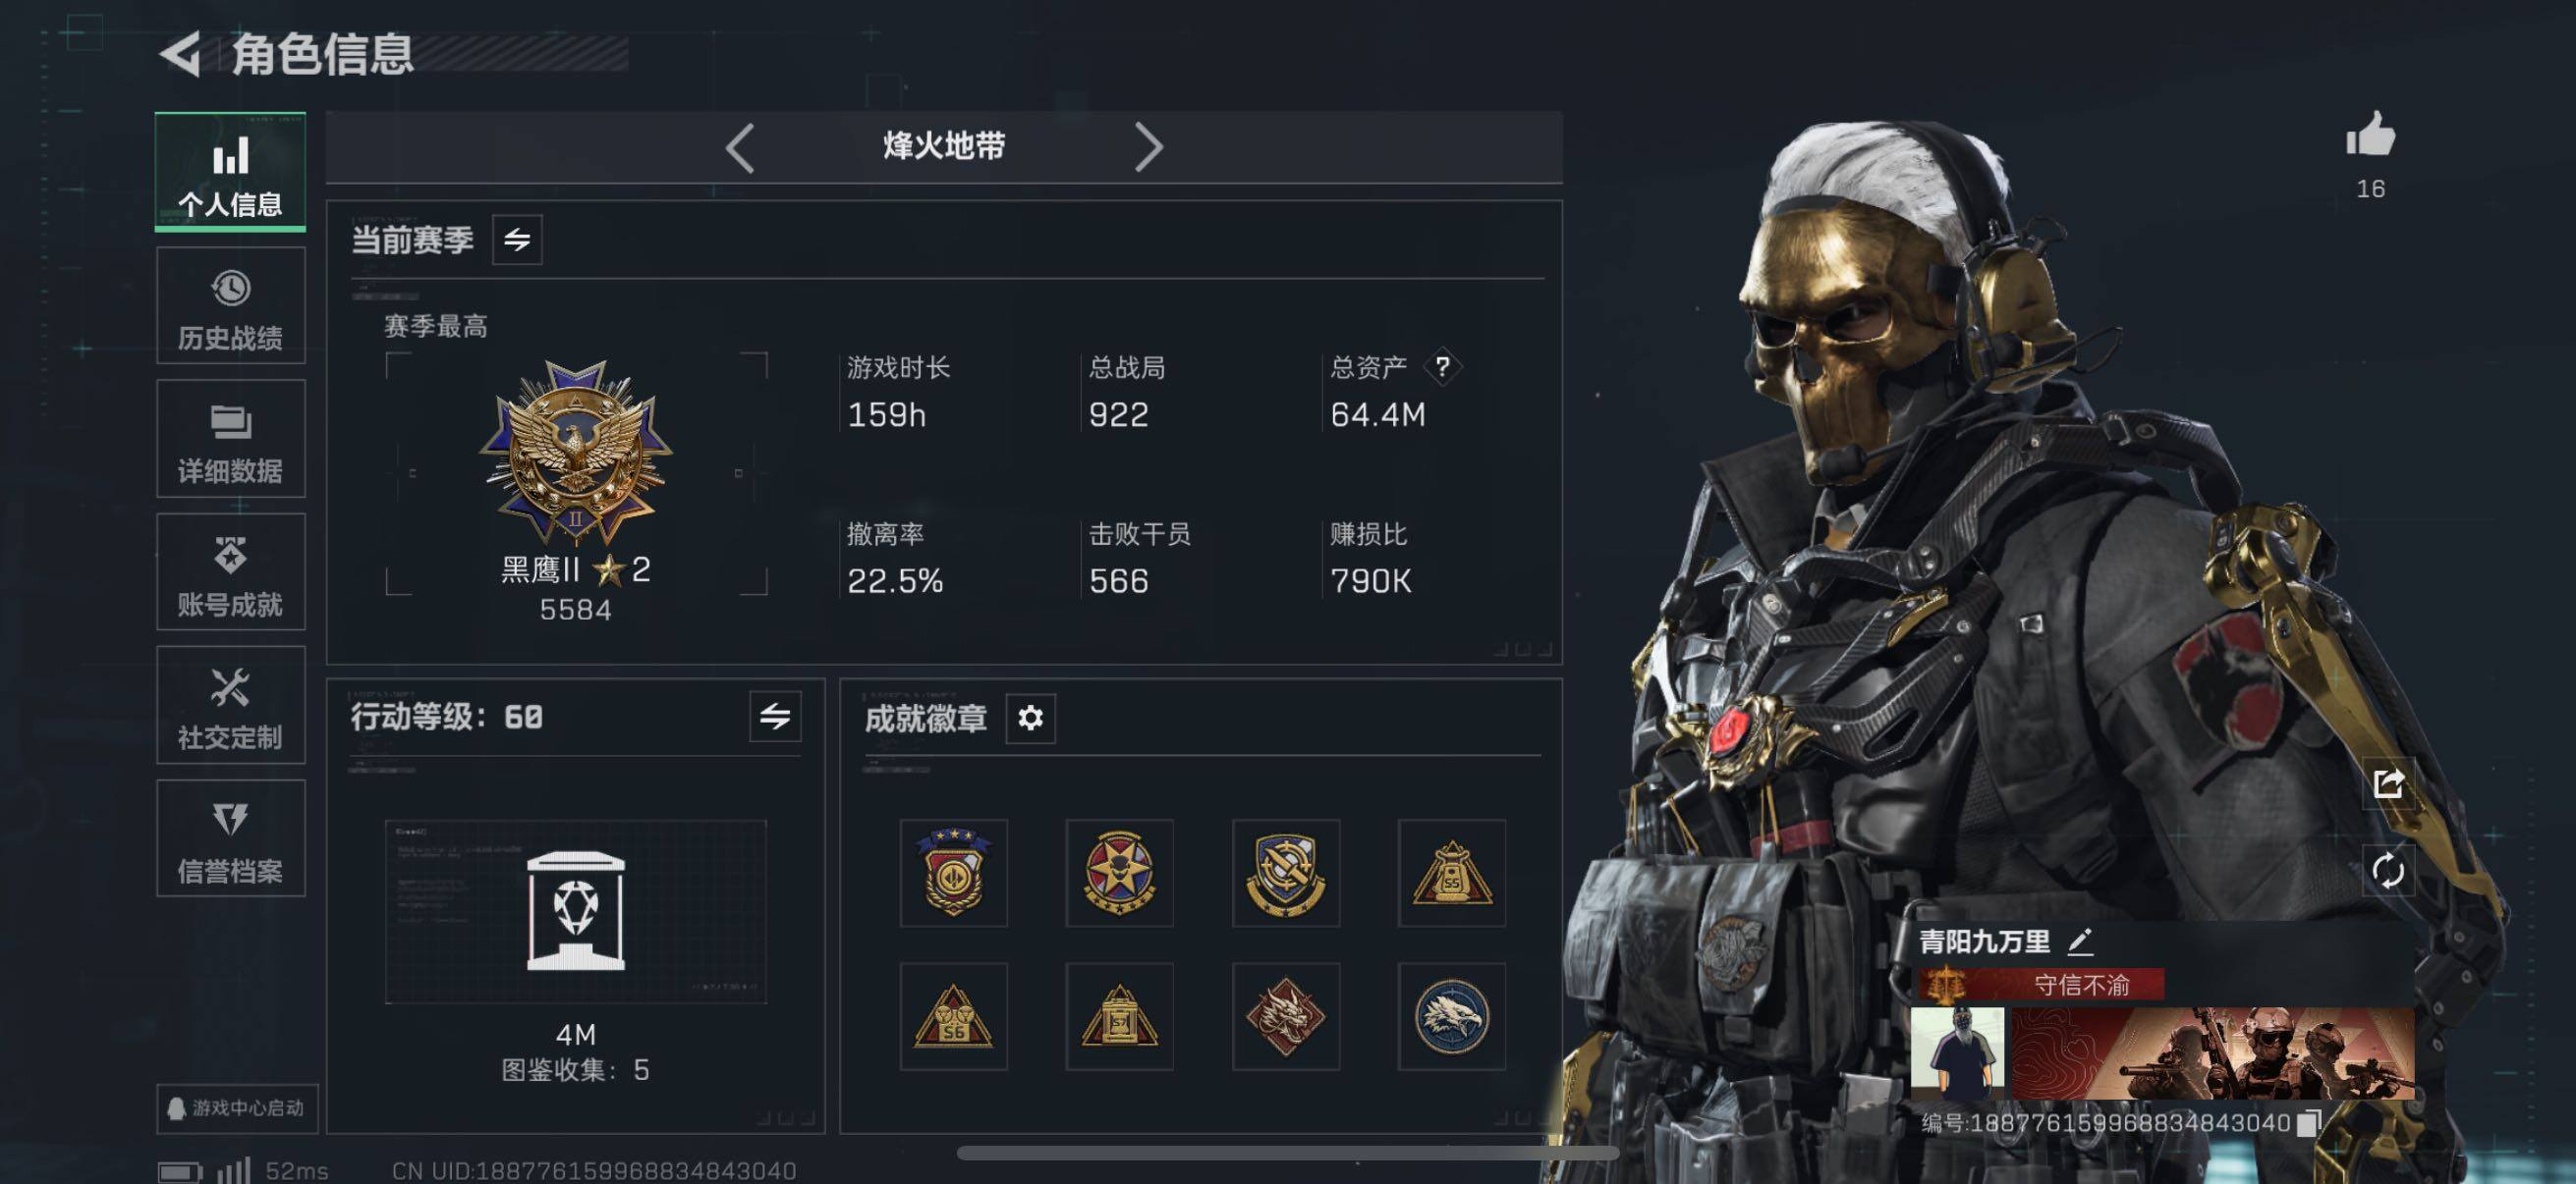Select the eagle head achievement badge

click(x=1451, y=1016)
